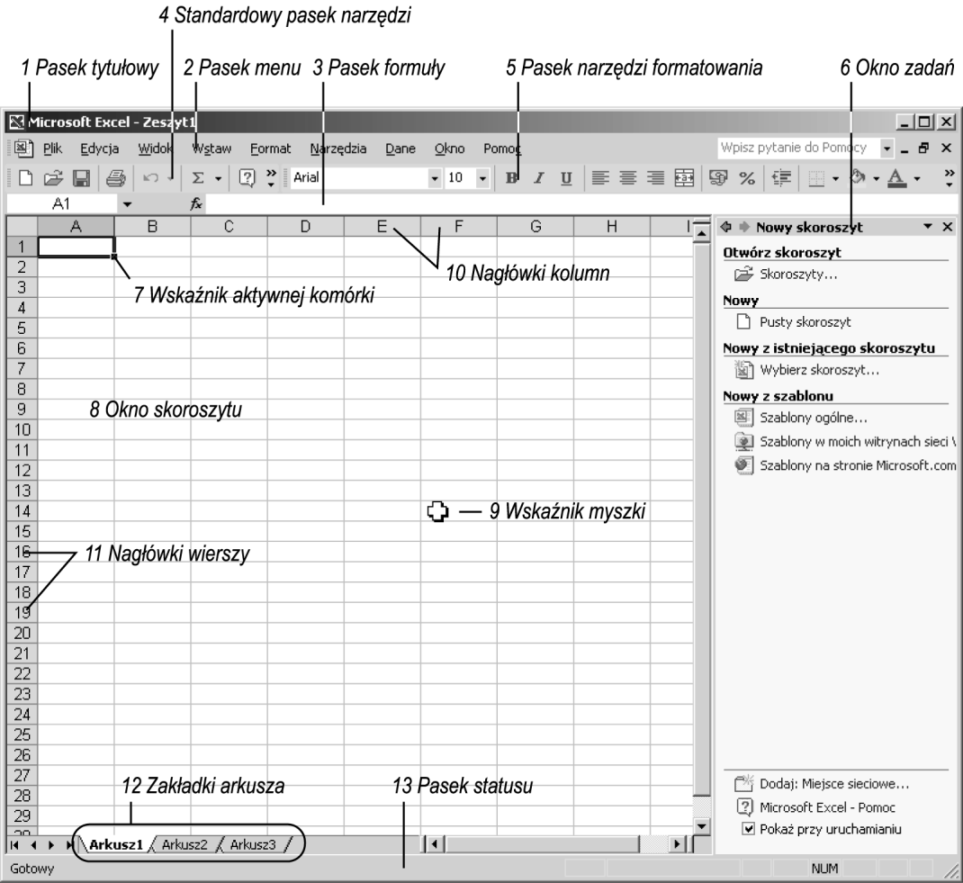This screenshot has width=963, height=883.
Task: Align text left
Action: (x=600, y=178)
